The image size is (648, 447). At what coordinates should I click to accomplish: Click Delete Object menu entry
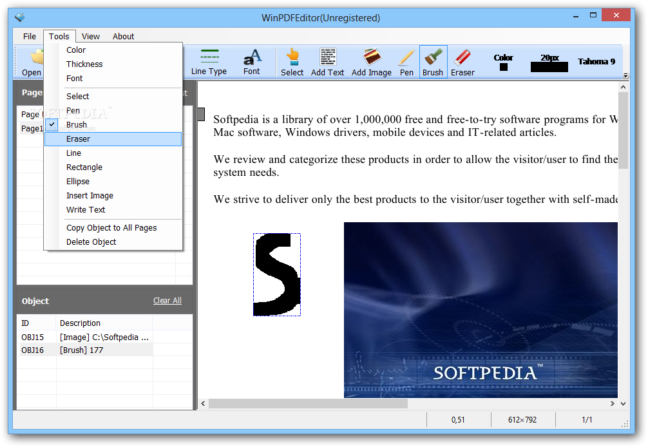click(x=113, y=242)
